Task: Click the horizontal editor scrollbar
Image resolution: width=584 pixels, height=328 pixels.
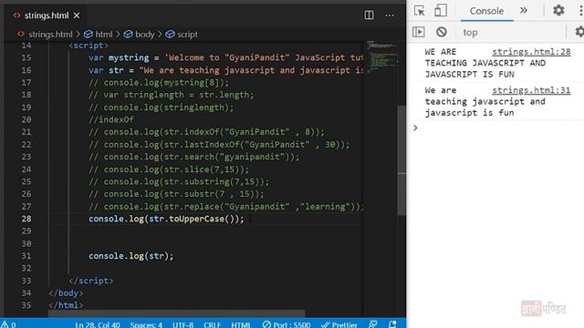Action: (177, 313)
